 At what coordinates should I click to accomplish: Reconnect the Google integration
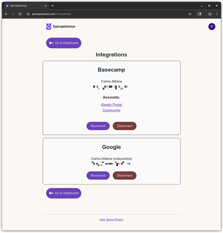[98, 175]
